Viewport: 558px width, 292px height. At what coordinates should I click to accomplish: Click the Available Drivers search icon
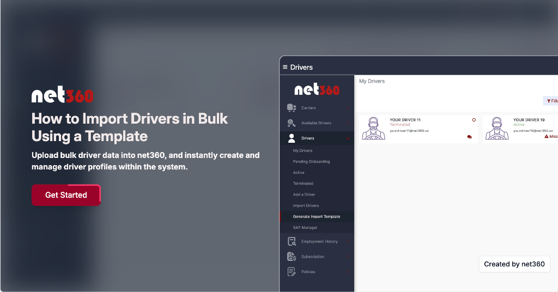point(292,123)
